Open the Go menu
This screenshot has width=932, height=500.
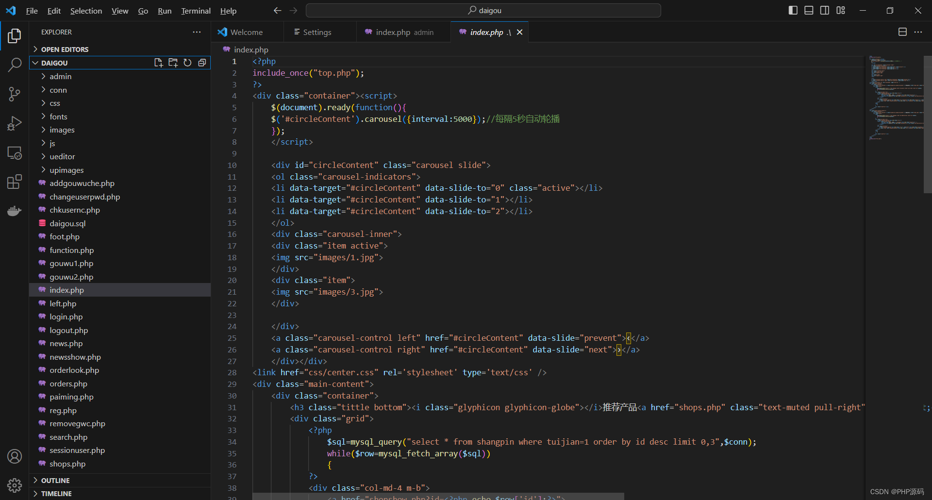[143, 11]
